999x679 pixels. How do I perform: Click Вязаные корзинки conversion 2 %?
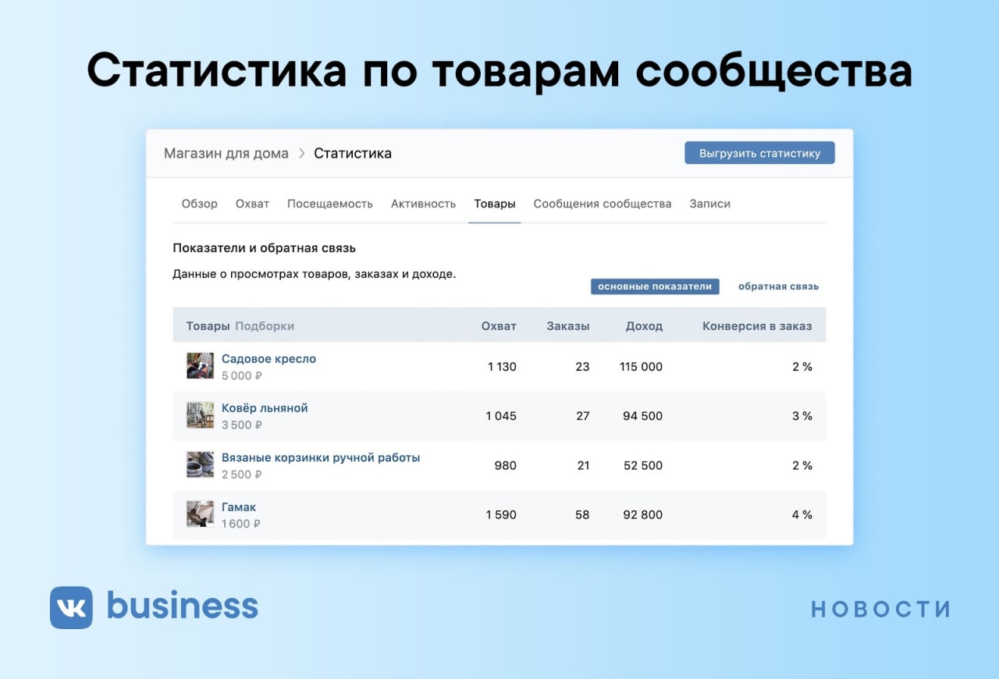(802, 466)
